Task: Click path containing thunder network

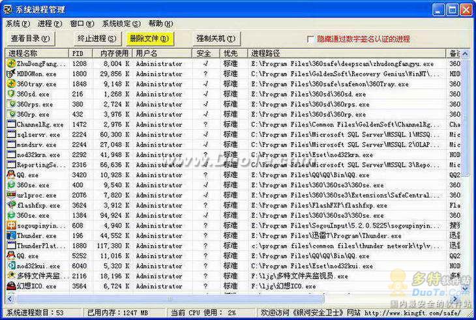Action: click(346, 246)
